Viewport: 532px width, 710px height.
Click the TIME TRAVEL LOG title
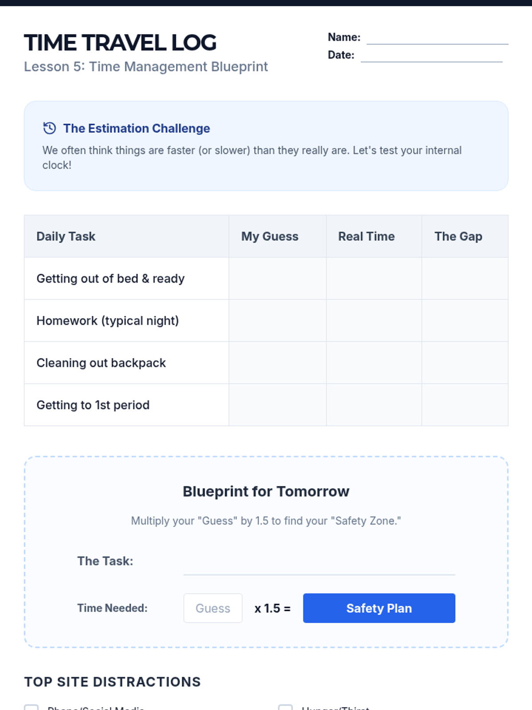click(120, 43)
